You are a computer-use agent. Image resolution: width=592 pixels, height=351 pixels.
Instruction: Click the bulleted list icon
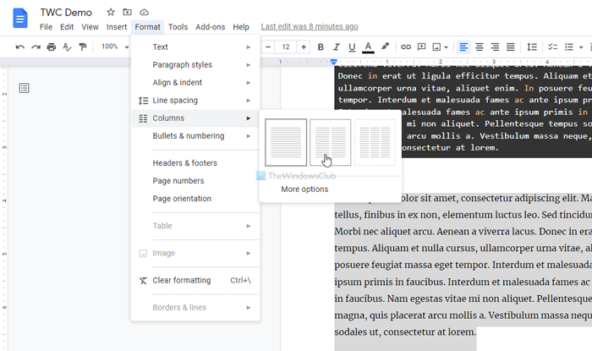569,47
